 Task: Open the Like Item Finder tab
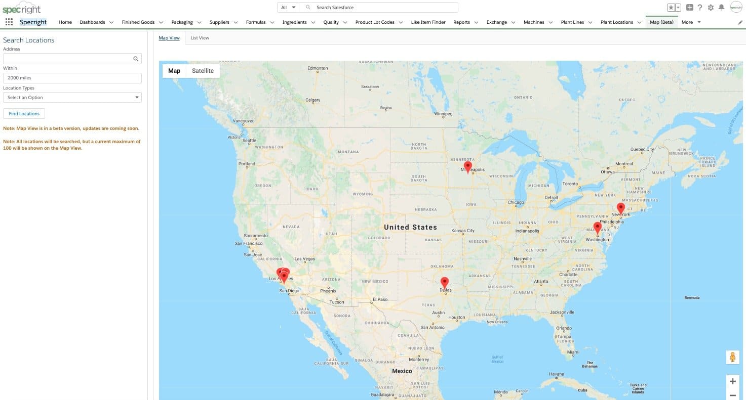428,22
